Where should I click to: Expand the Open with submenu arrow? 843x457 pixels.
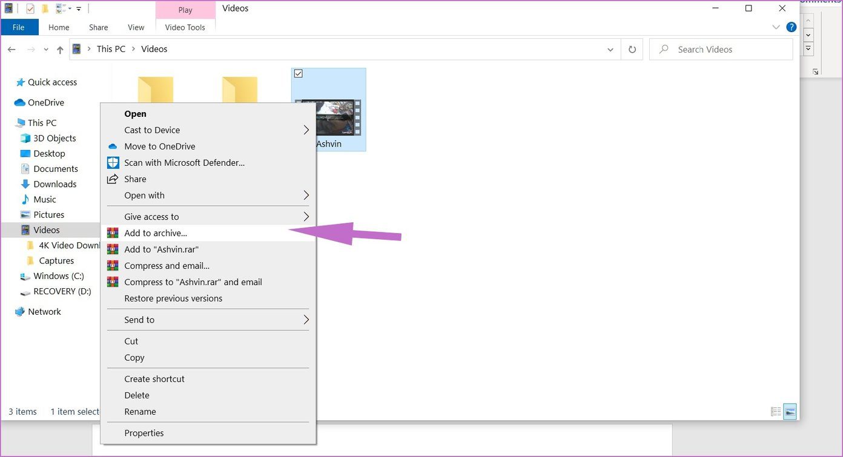(306, 196)
